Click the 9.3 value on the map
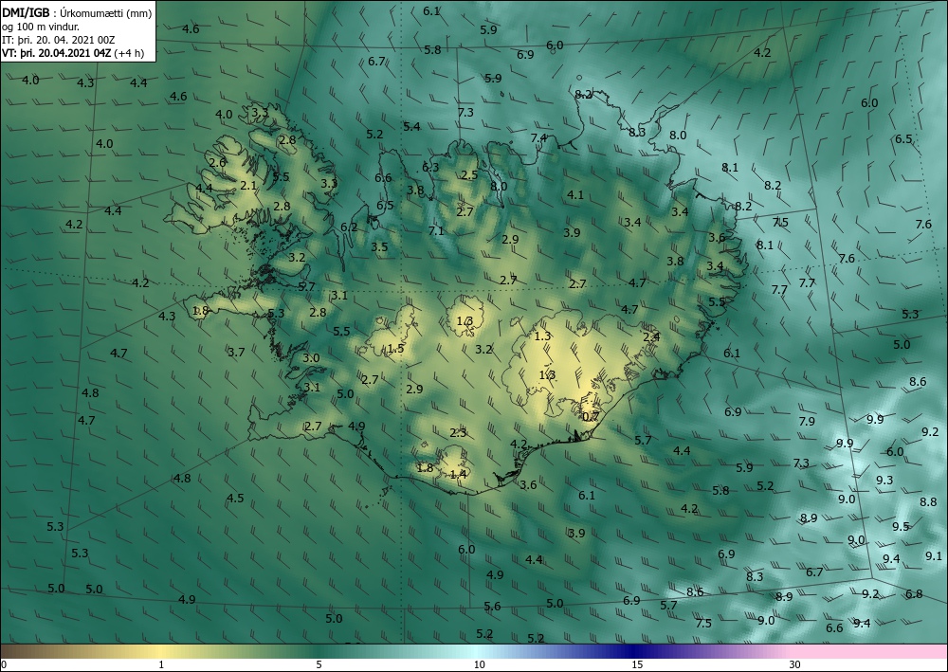 [884, 480]
